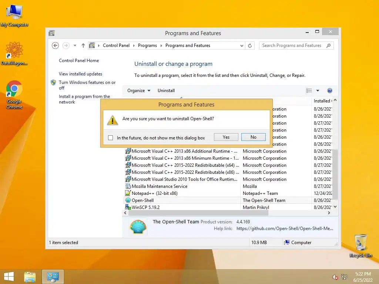Click the Programs and Features window icon
Screen dimensions: 379x284
[52, 33]
